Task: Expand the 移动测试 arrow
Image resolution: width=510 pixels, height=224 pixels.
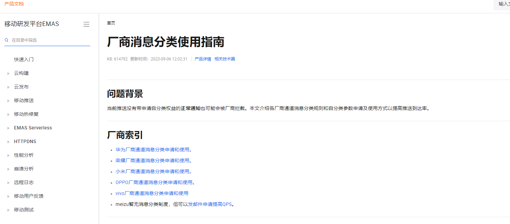Action: [8, 210]
